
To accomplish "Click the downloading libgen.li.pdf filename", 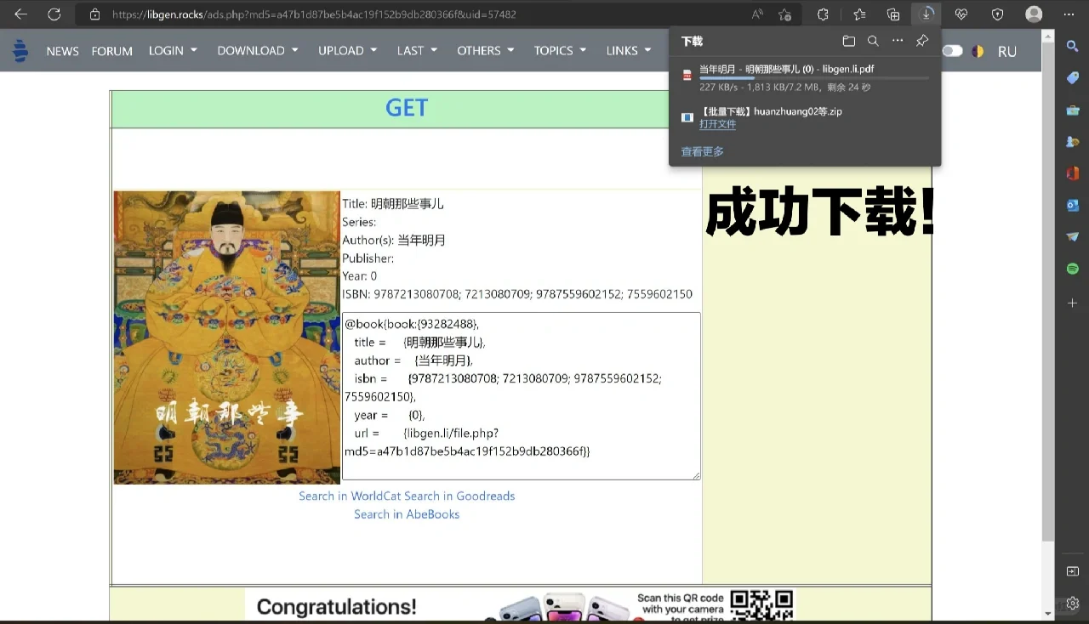I will pyautogui.click(x=786, y=69).
